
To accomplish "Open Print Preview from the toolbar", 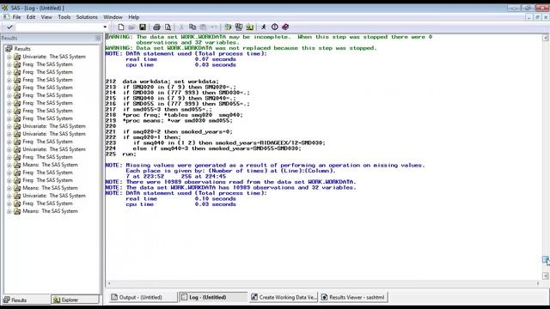I will pyautogui.click(x=168, y=27).
